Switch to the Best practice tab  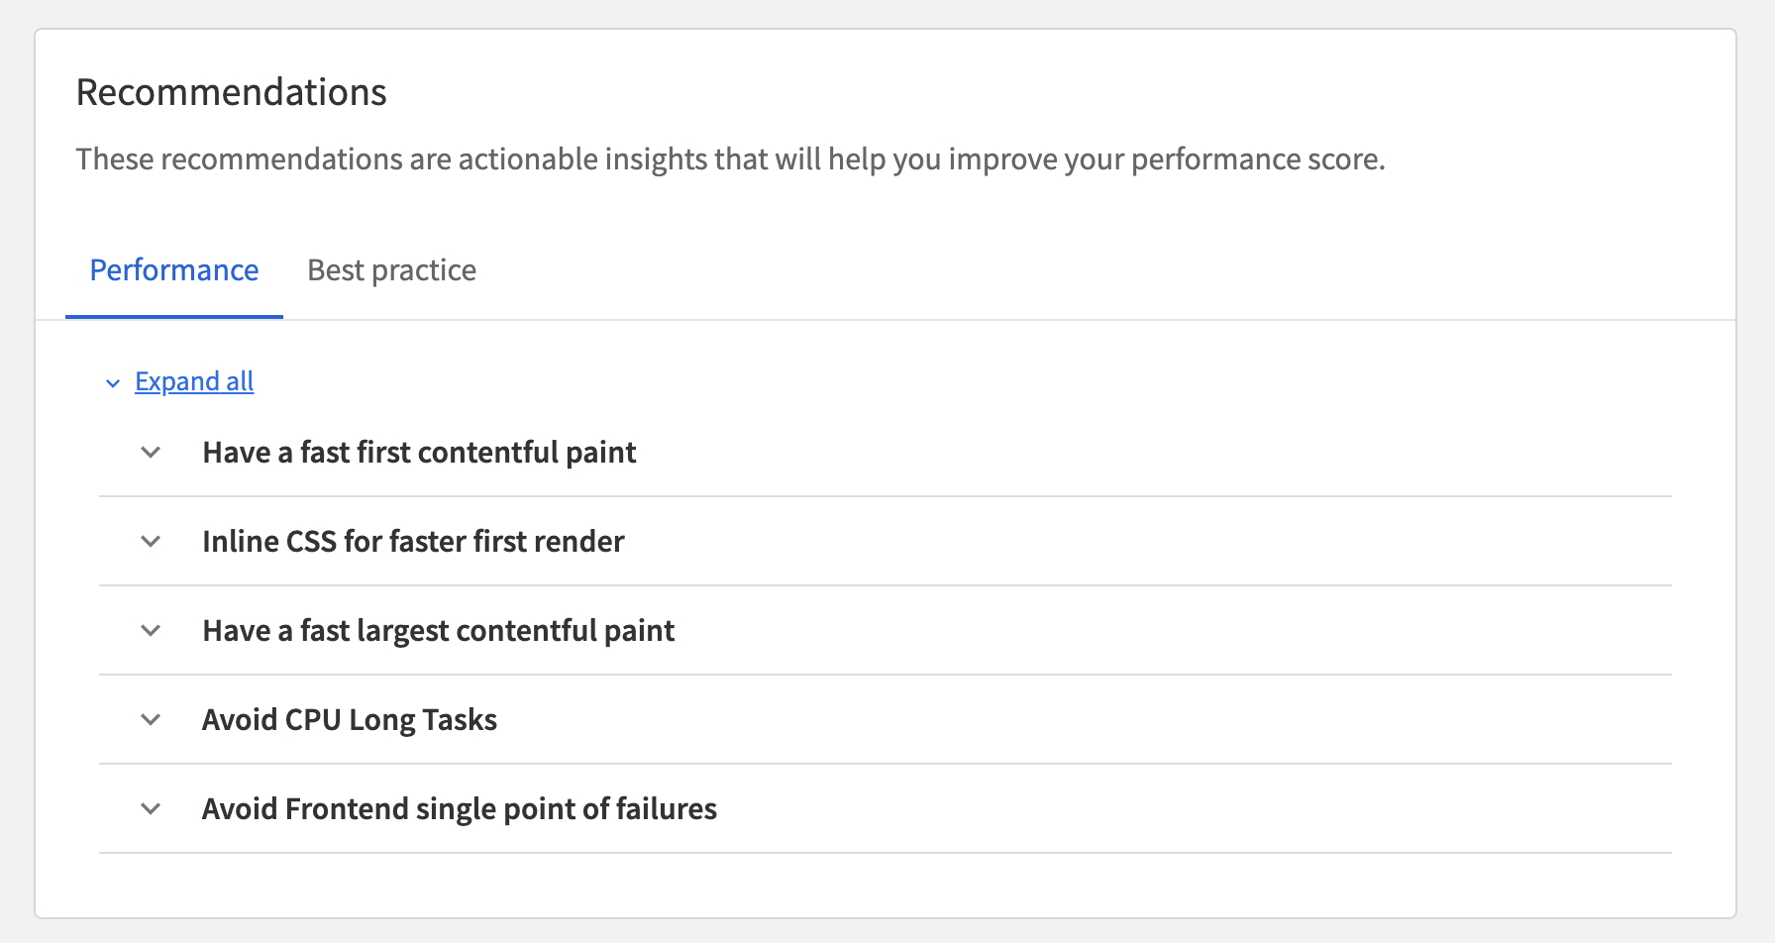(x=391, y=269)
